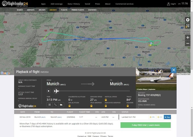Open the About menu
This screenshot has width=193, height=137.
pos(108,4)
